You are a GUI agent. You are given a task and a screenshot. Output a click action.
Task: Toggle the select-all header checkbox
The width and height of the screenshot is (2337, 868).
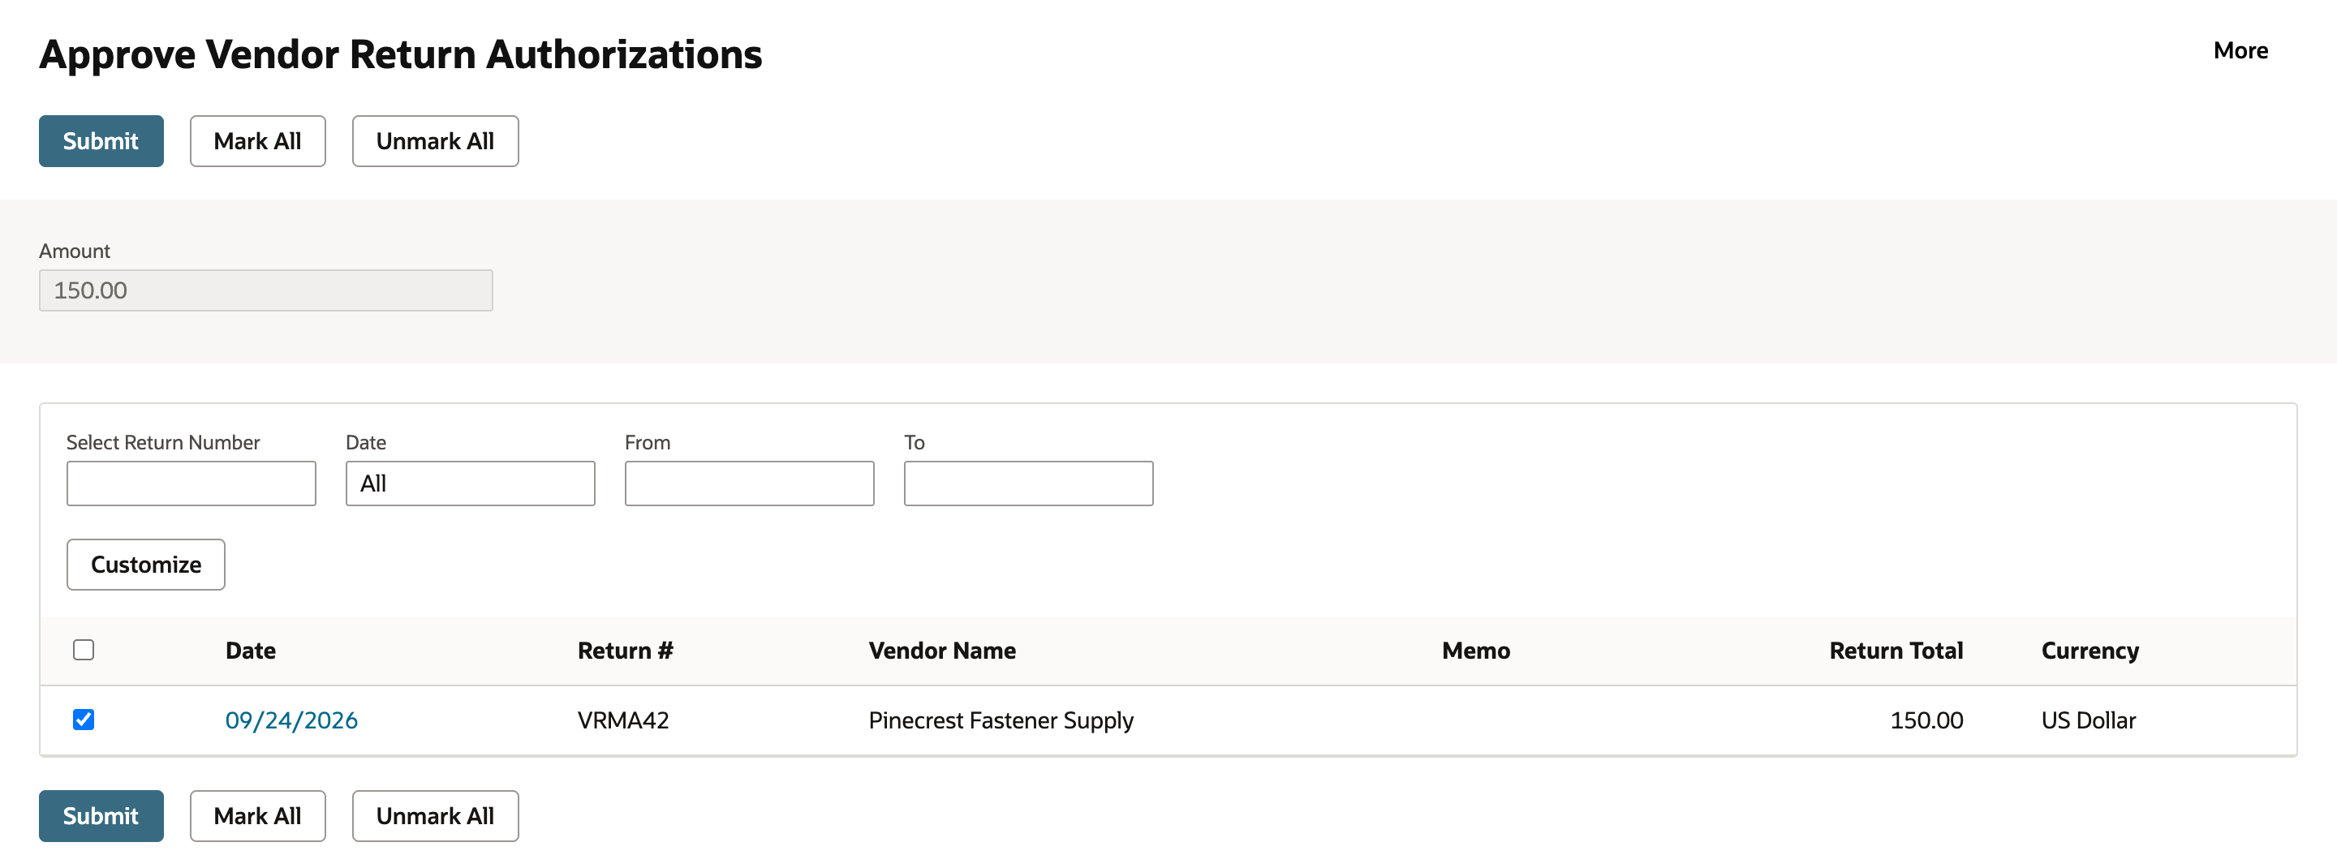84,650
